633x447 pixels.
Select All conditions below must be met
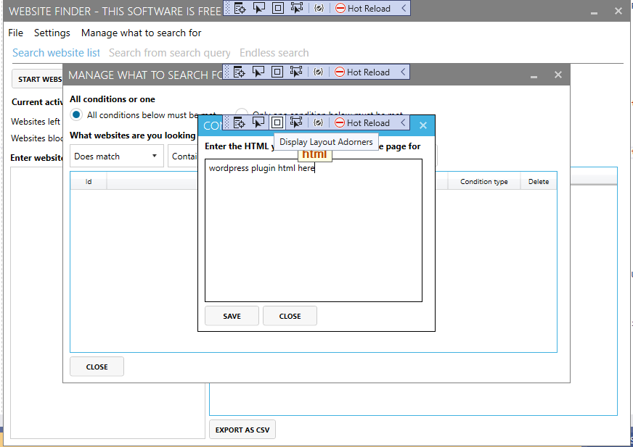tap(76, 115)
